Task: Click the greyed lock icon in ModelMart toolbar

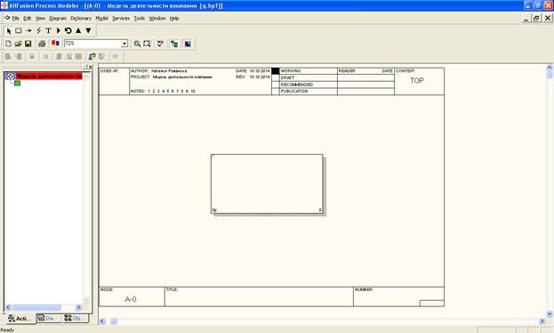Action: [32, 56]
